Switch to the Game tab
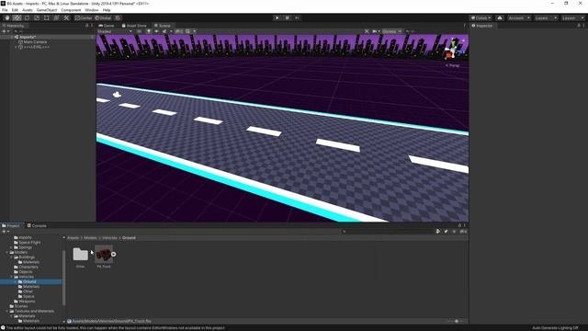Image resolution: width=588 pixels, height=331 pixels. coord(107,26)
